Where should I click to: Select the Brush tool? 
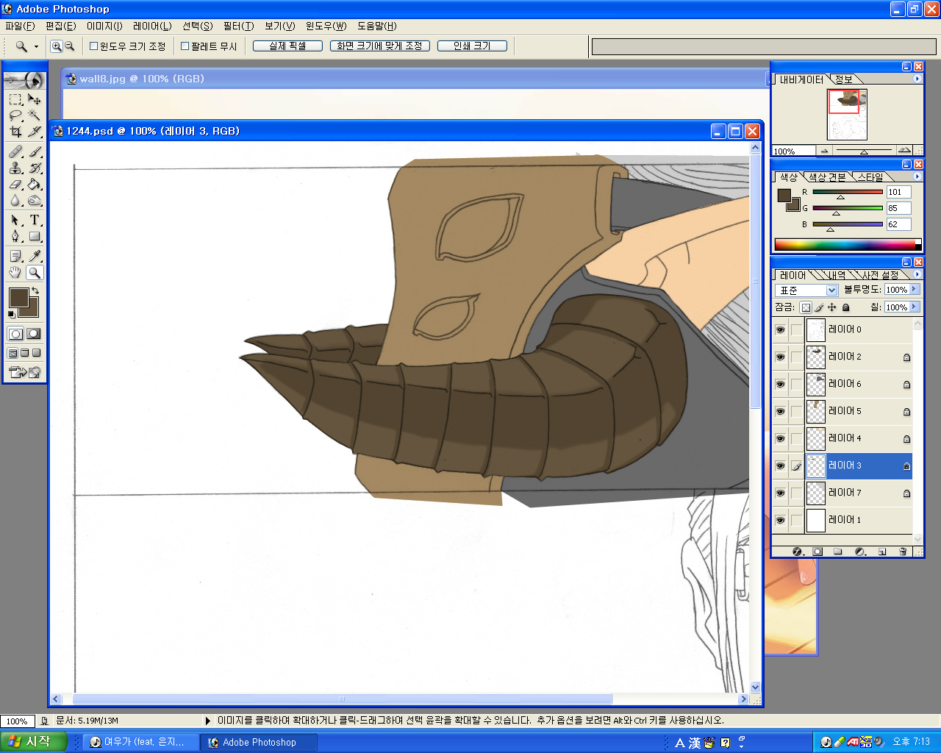pos(35,151)
